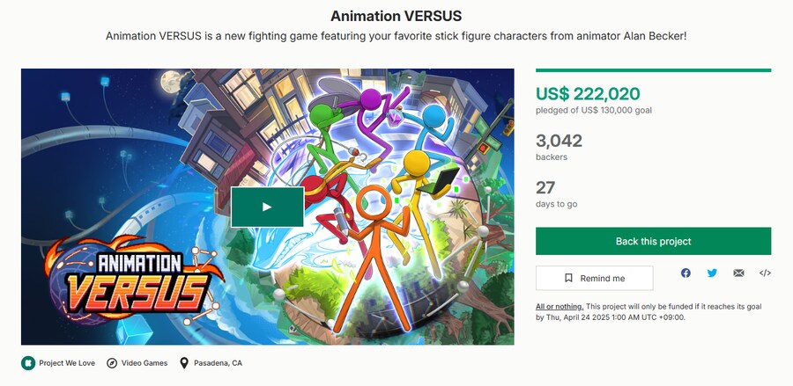Click the Pasadena location pin icon

pos(184,362)
